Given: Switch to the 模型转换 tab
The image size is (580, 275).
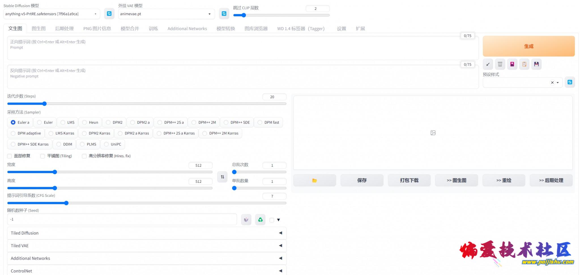Looking at the screenshot, I should point(226,29).
